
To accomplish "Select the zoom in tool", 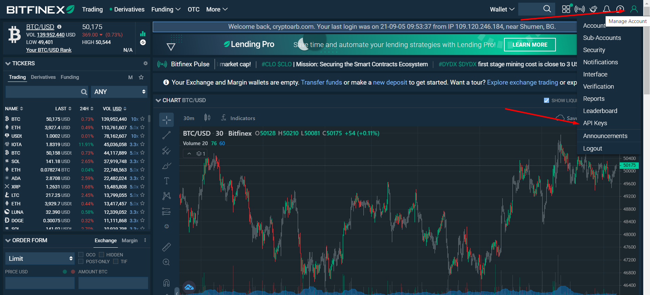I will tap(166, 262).
